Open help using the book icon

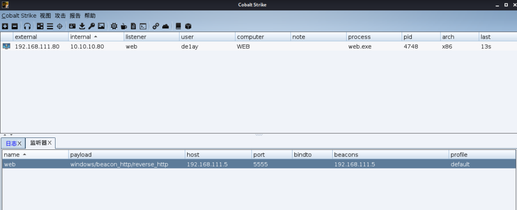(x=179, y=26)
